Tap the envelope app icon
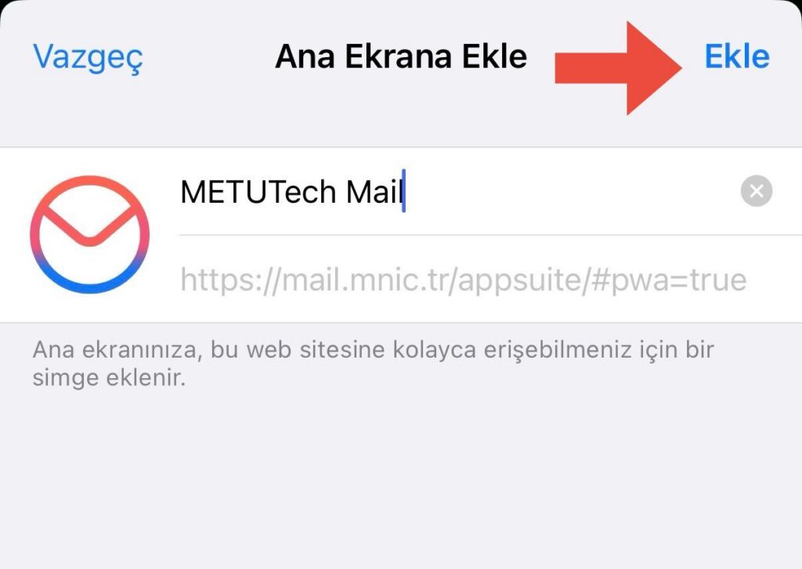This screenshot has width=802, height=569. pos(89,234)
